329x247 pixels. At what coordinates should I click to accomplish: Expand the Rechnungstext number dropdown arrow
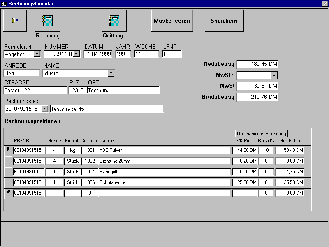45,109
